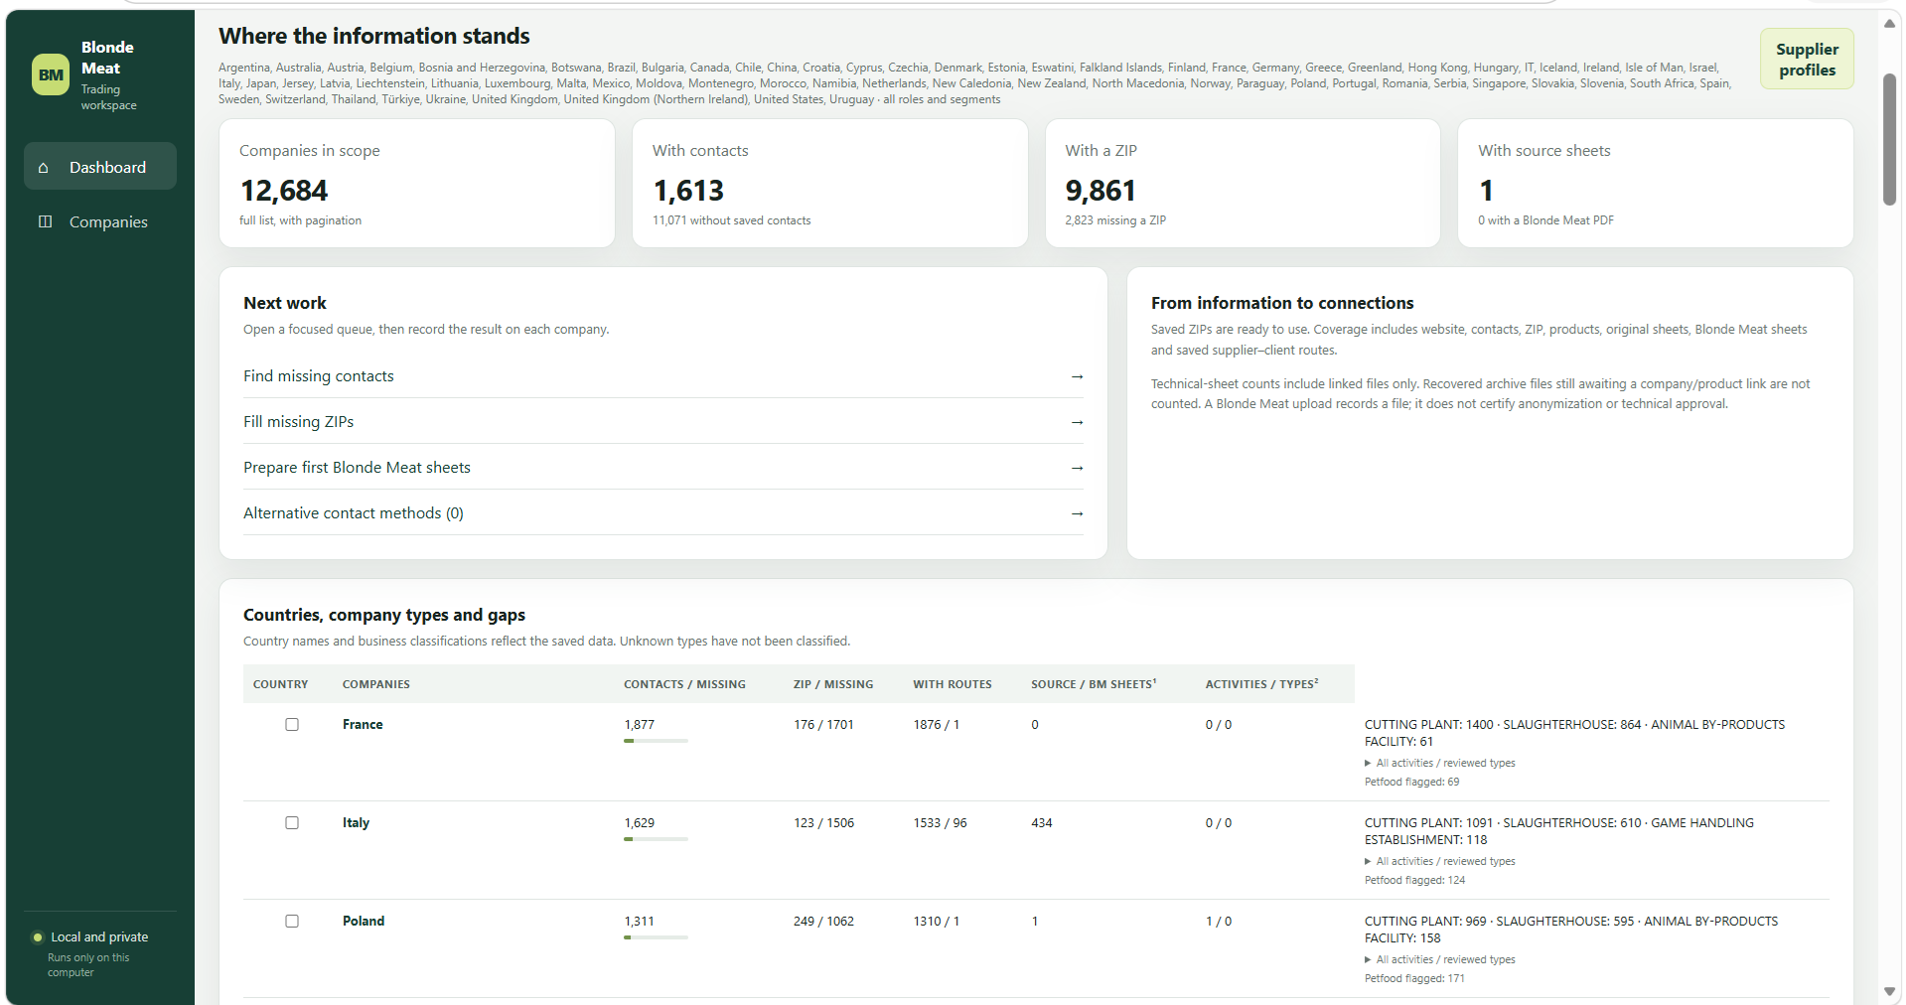Screen dimensions: 1906x1005
Task: Tick the Italy row checkbox
Action: coord(292,823)
